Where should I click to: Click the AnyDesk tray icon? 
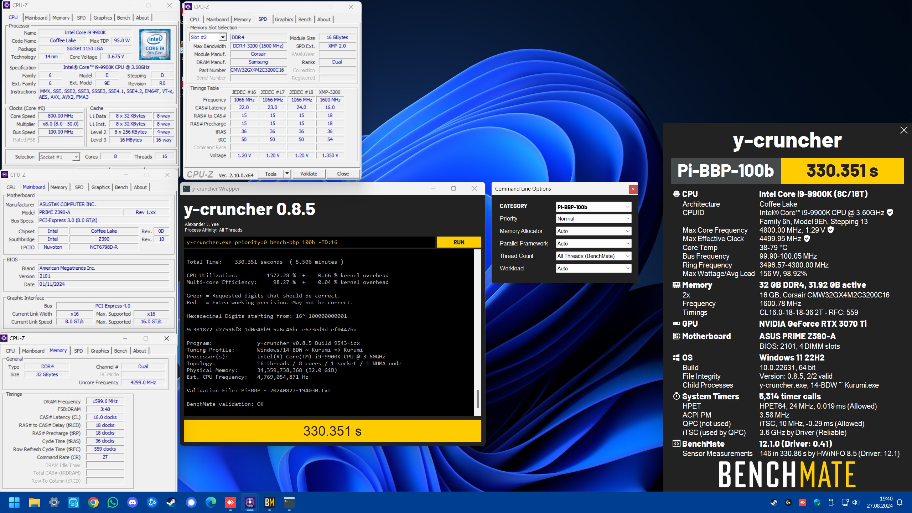pos(803,502)
